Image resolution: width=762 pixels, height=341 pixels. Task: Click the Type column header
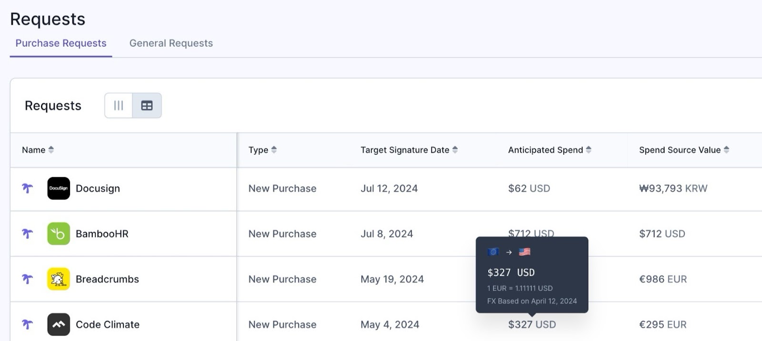click(258, 150)
